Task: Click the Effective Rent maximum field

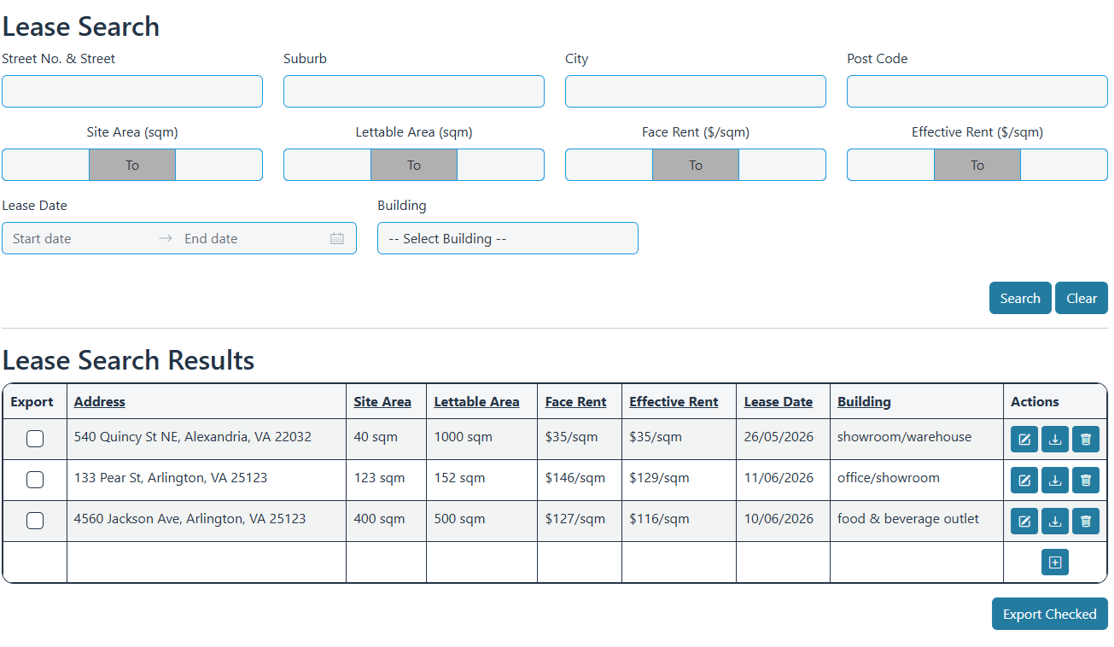Action: [1064, 165]
